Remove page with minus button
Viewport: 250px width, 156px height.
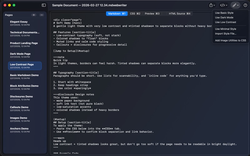(x=42, y=15)
